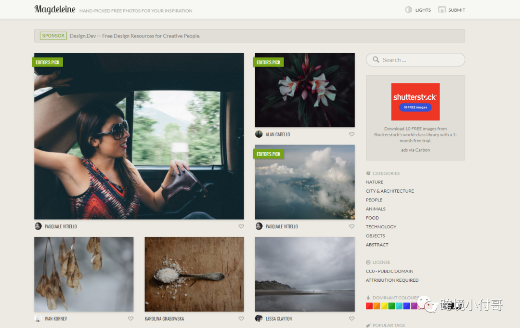Viewport: 520px width, 328px height.
Task: Open the salt spoon photo thumbnail
Action: tap(195, 274)
